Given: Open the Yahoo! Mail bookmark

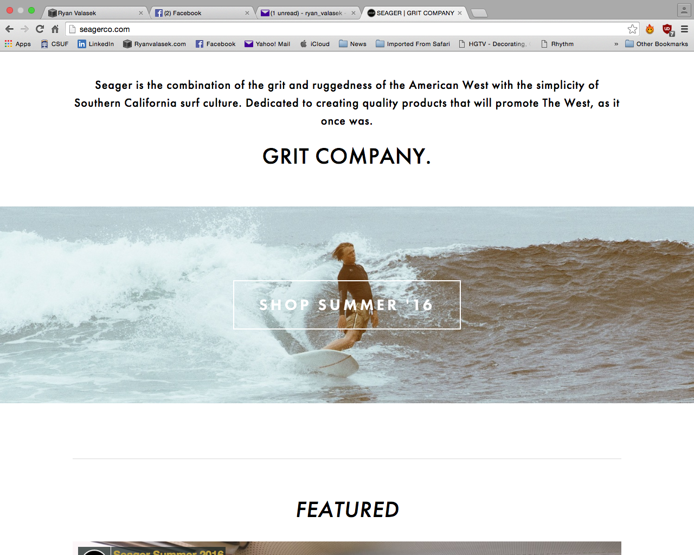Looking at the screenshot, I should tap(267, 44).
